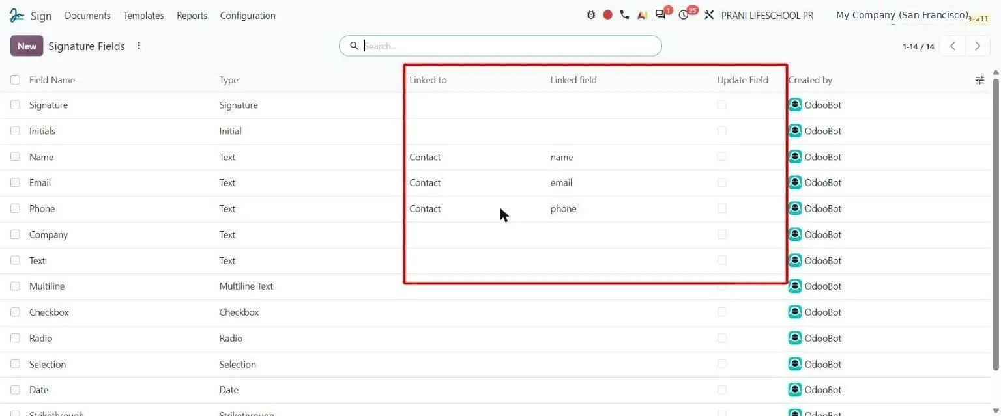Click the Signature Fields breadcrumb title

(87, 46)
